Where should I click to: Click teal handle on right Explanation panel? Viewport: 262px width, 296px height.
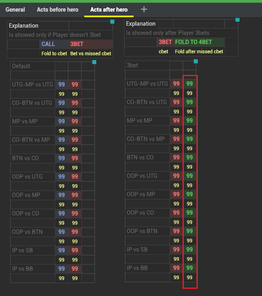pyautogui.click(x=238, y=20)
